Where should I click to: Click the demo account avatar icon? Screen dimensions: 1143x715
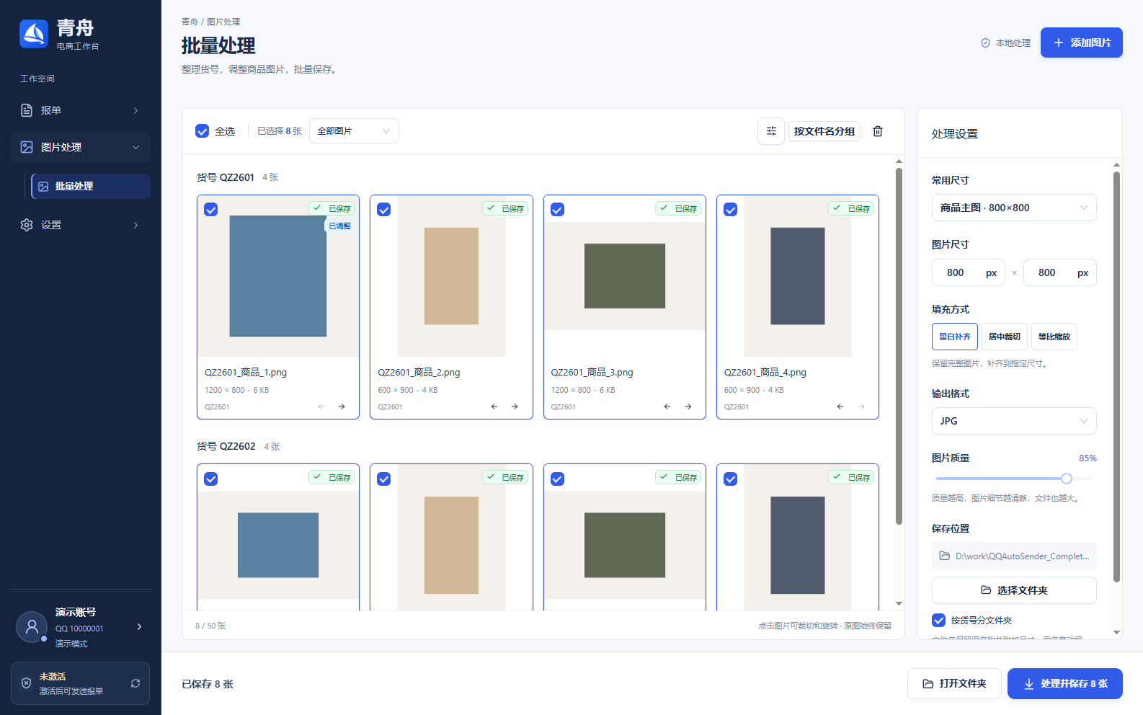[32, 627]
